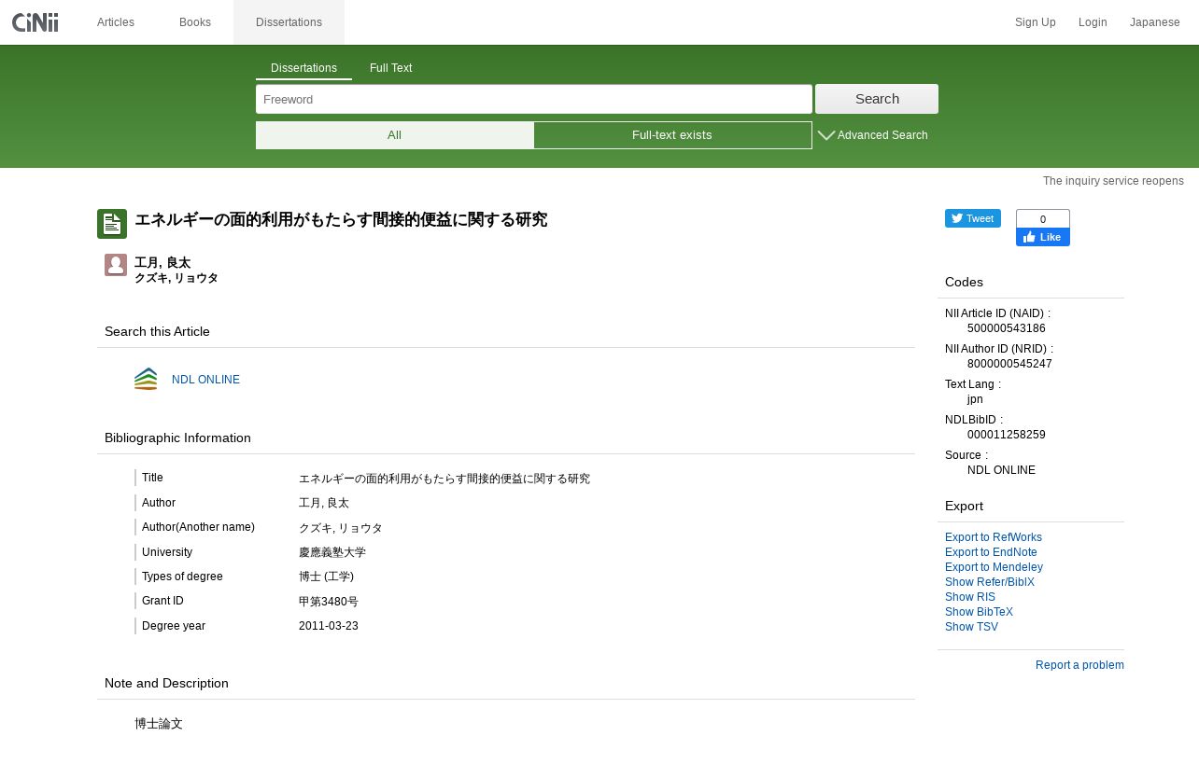This screenshot has height=778, width=1199.
Task: Click the CiNii logo icon
Action: 35,22
